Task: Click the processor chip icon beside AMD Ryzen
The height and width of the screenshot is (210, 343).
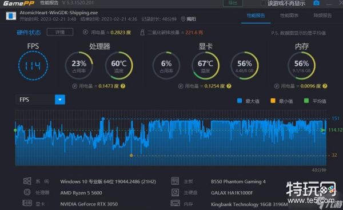Action: [x=27, y=192]
